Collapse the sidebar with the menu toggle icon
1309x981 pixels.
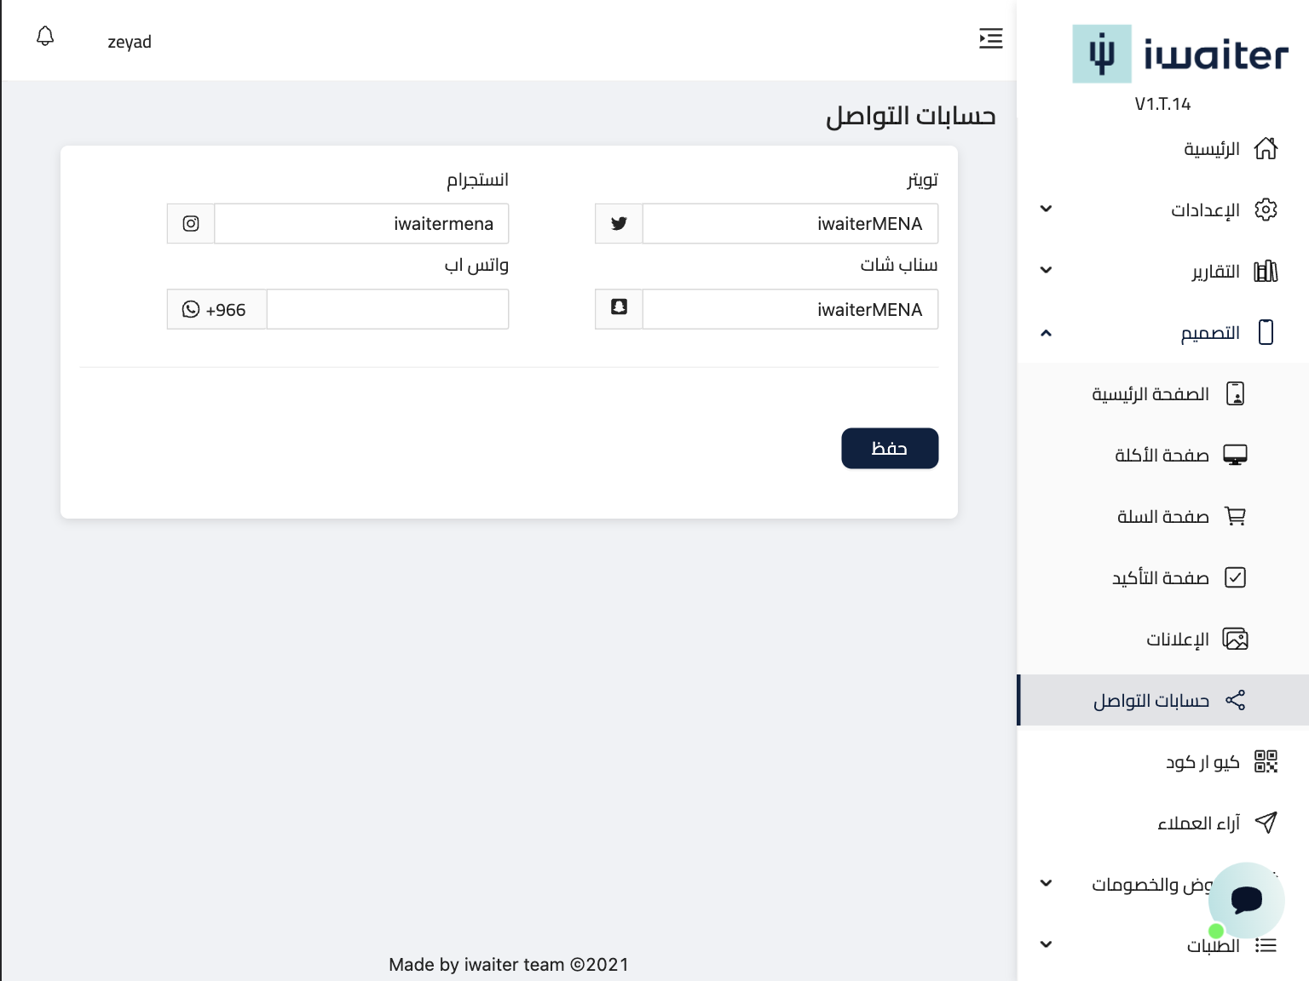990,38
